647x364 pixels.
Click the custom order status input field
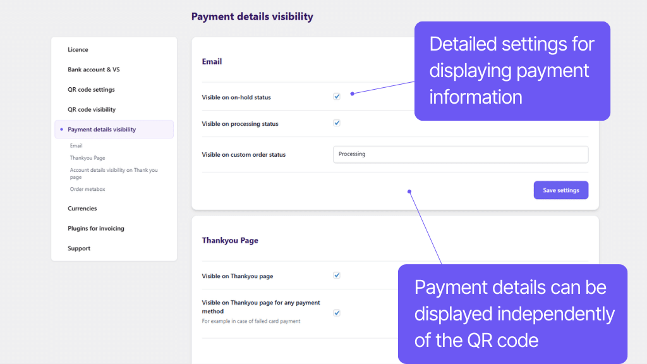pos(461,154)
